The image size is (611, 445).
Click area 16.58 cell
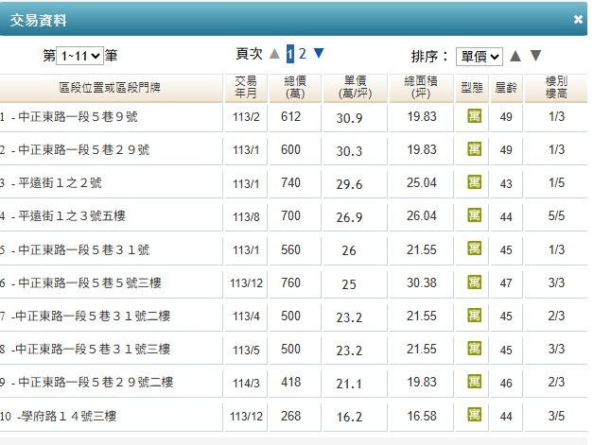422,416
